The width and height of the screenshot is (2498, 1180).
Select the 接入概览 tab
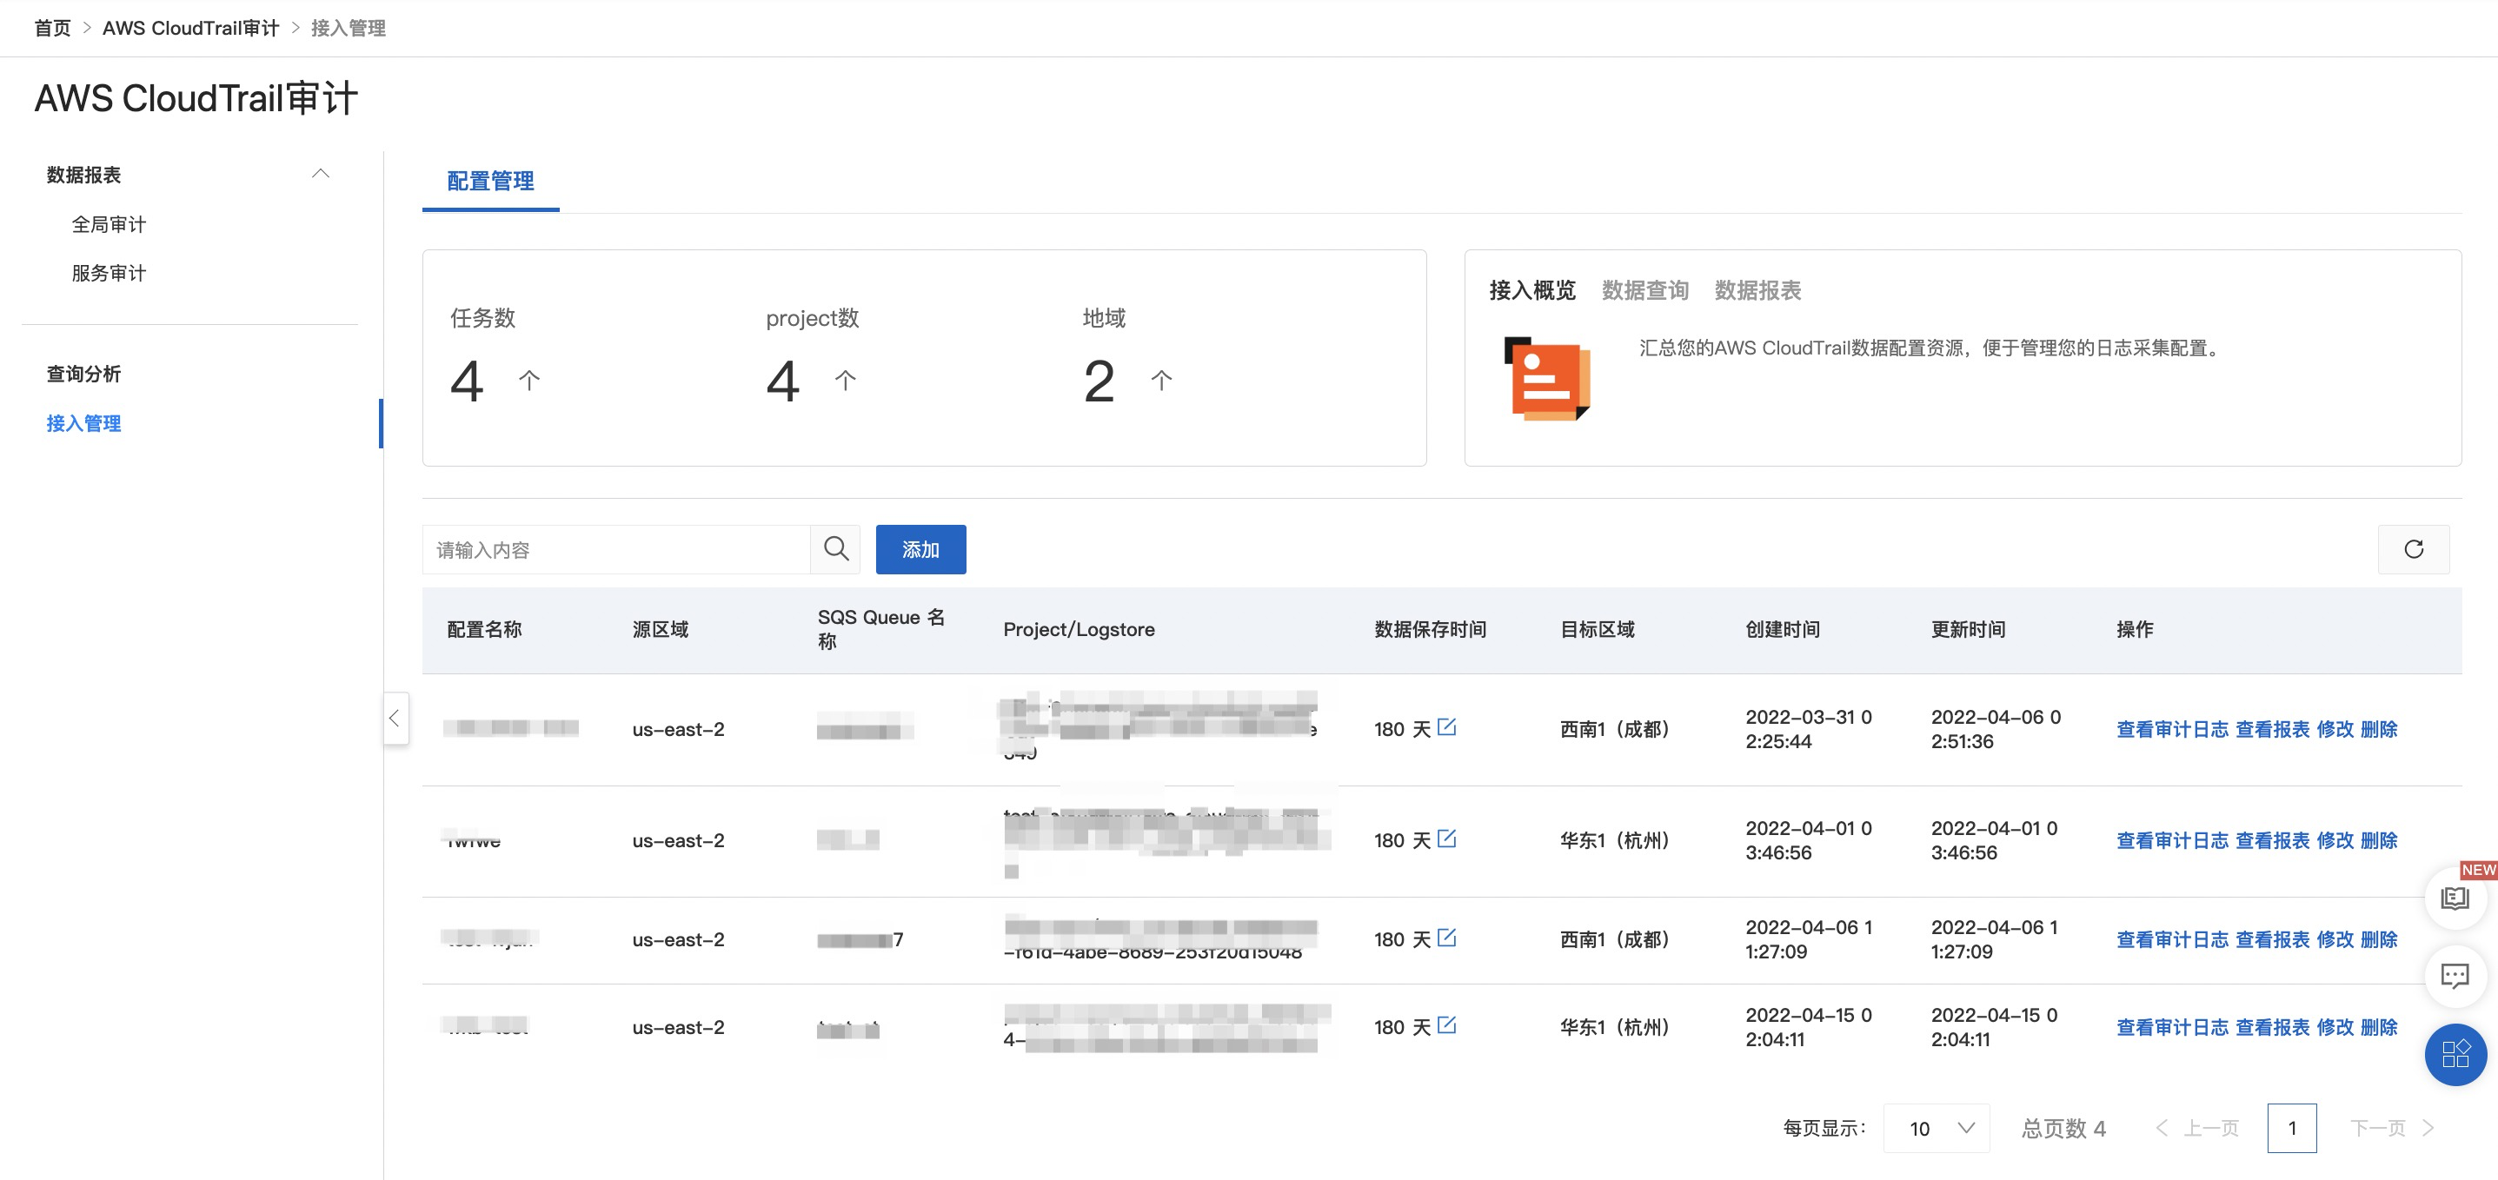[x=1532, y=290]
